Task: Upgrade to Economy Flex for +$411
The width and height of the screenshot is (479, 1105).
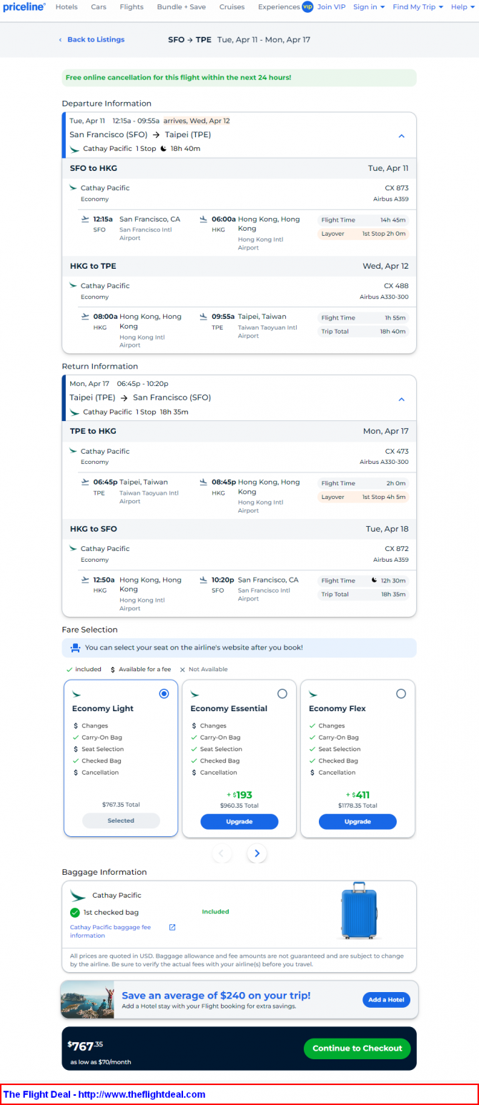Action: [357, 821]
